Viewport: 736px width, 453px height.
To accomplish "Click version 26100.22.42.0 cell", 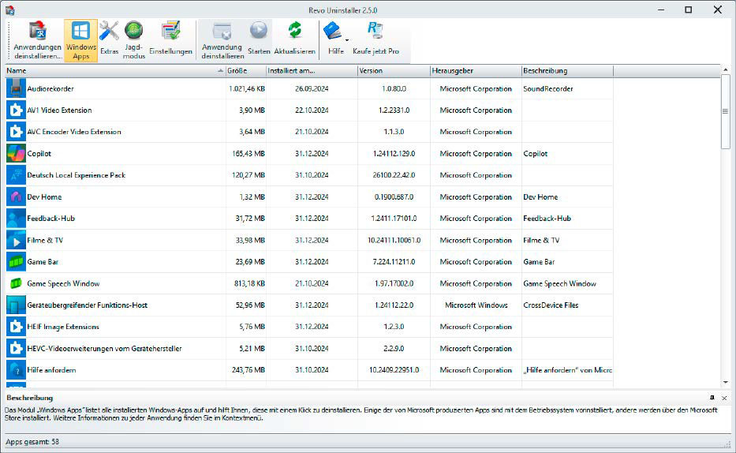I will (x=394, y=175).
